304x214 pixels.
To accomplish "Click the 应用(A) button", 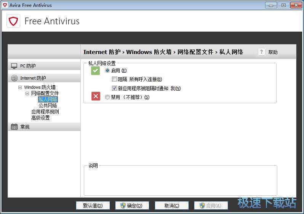I will [x=211, y=206].
